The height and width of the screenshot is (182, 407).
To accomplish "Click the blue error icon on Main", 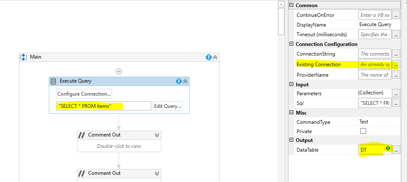I will click(209, 57).
